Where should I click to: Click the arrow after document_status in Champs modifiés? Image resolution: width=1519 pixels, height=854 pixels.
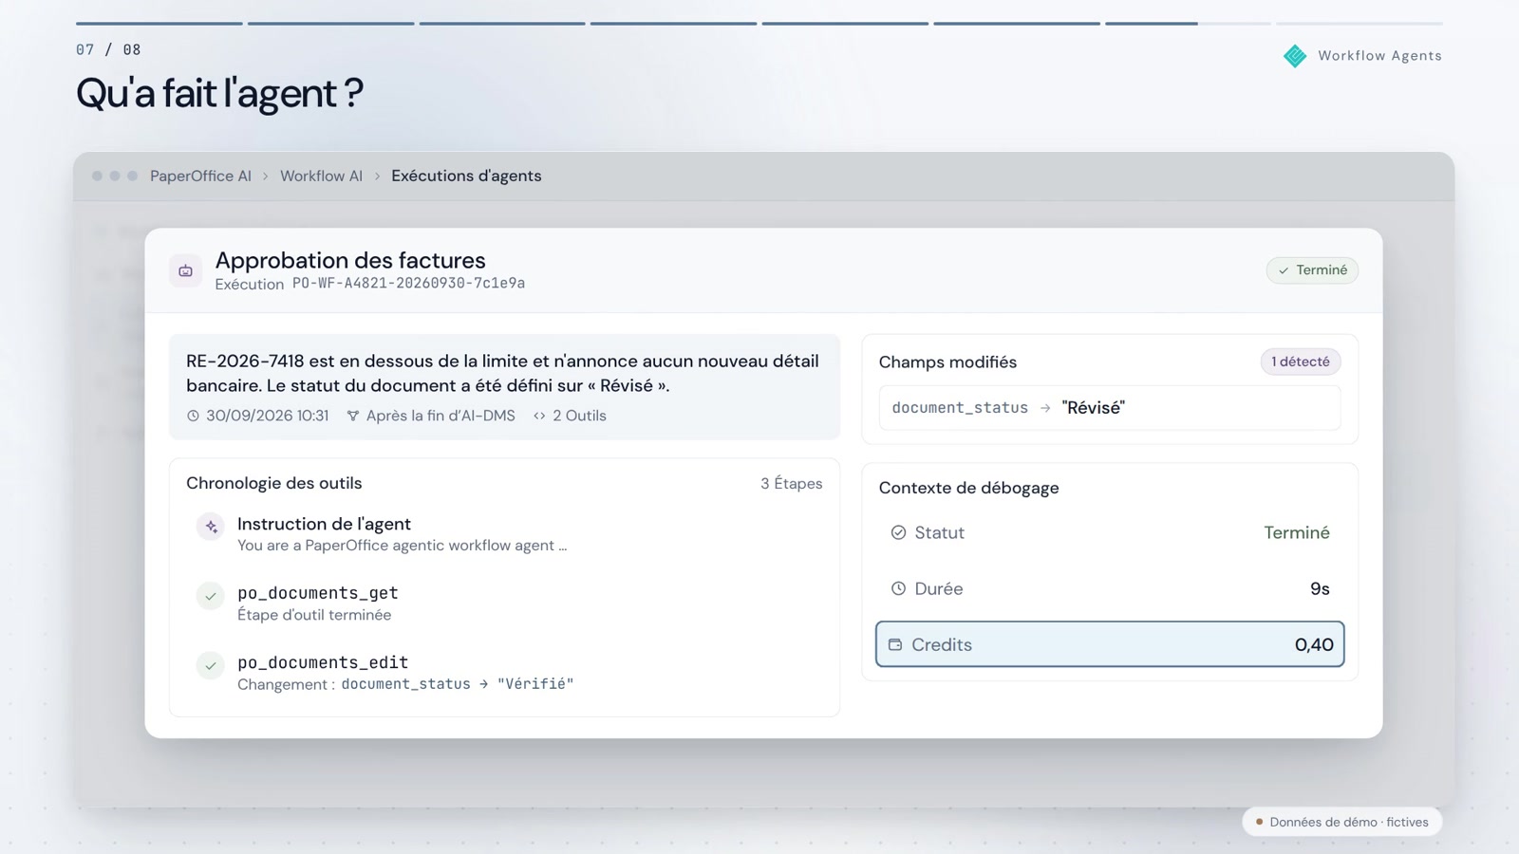1045,408
